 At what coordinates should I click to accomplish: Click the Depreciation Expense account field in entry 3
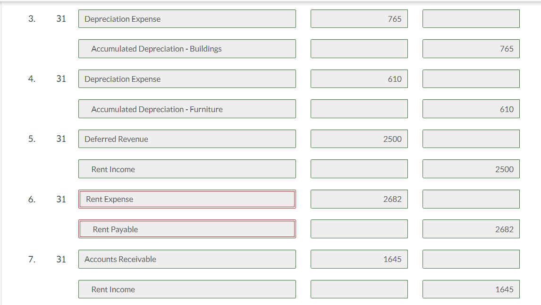pos(187,18)
